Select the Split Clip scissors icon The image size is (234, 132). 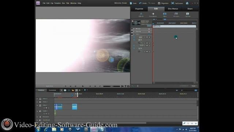coord(122,86)
